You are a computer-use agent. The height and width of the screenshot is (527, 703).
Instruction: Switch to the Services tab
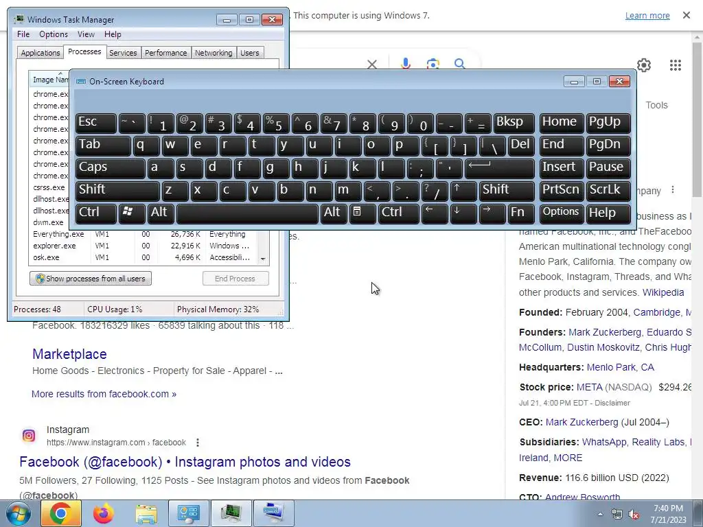[x=123, y=53]
